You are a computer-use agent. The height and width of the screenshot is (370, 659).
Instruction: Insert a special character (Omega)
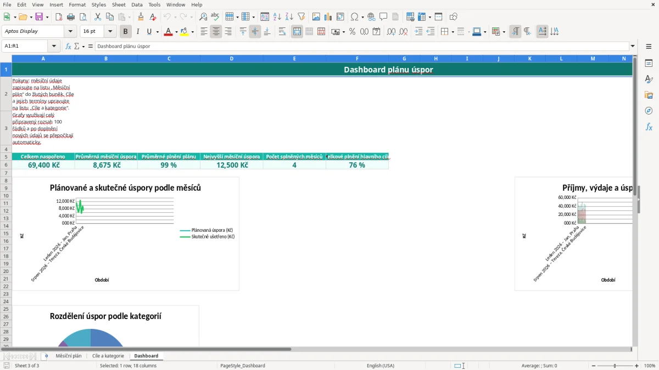pyautogui.click(x=354, y=17)
